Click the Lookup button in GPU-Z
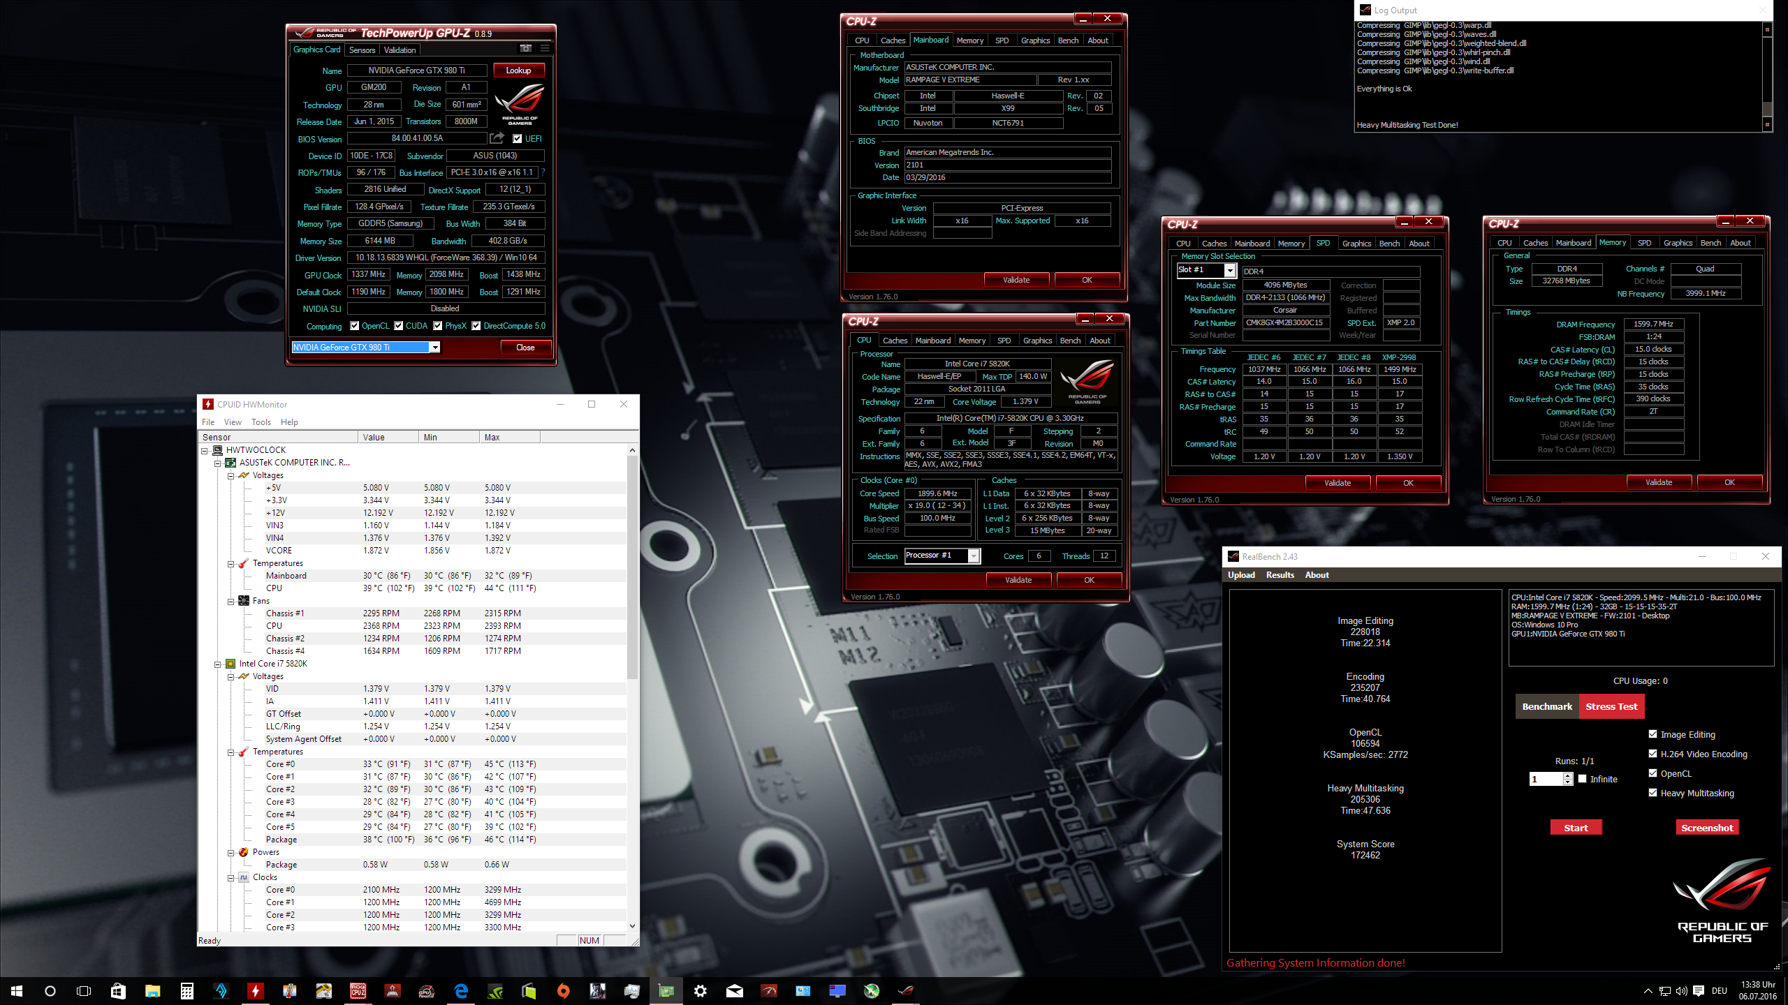Image resolution: width=1788 pixels, height=1005 pixels. [518, 70]
